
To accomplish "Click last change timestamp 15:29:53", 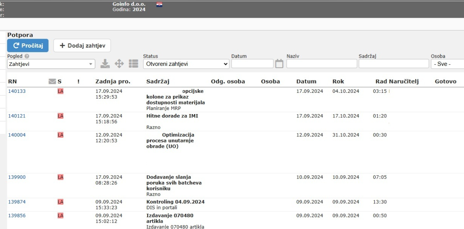I will tap(106, 97).
